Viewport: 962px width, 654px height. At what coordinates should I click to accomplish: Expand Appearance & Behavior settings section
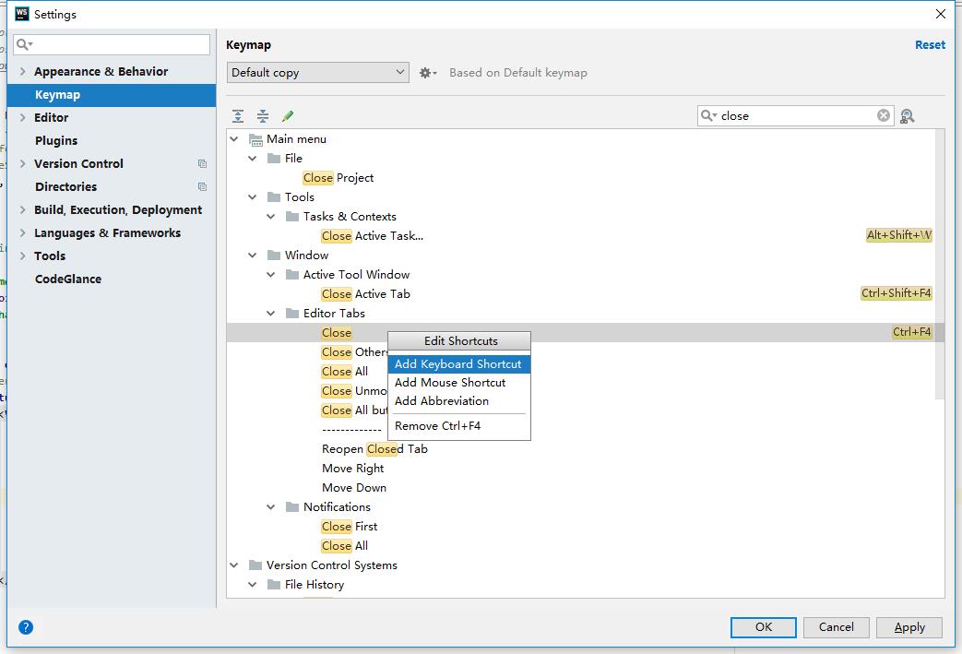23,71
